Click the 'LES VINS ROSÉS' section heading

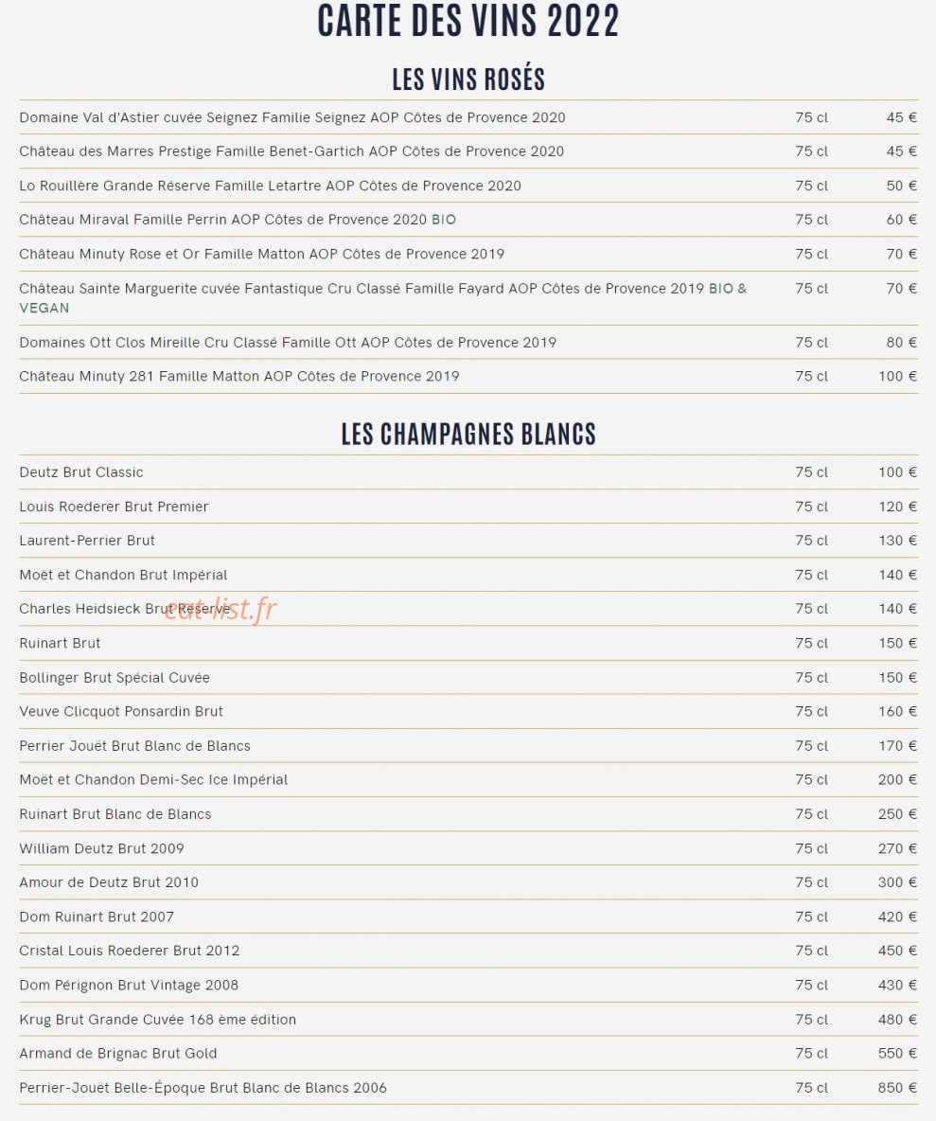(468, 79)
